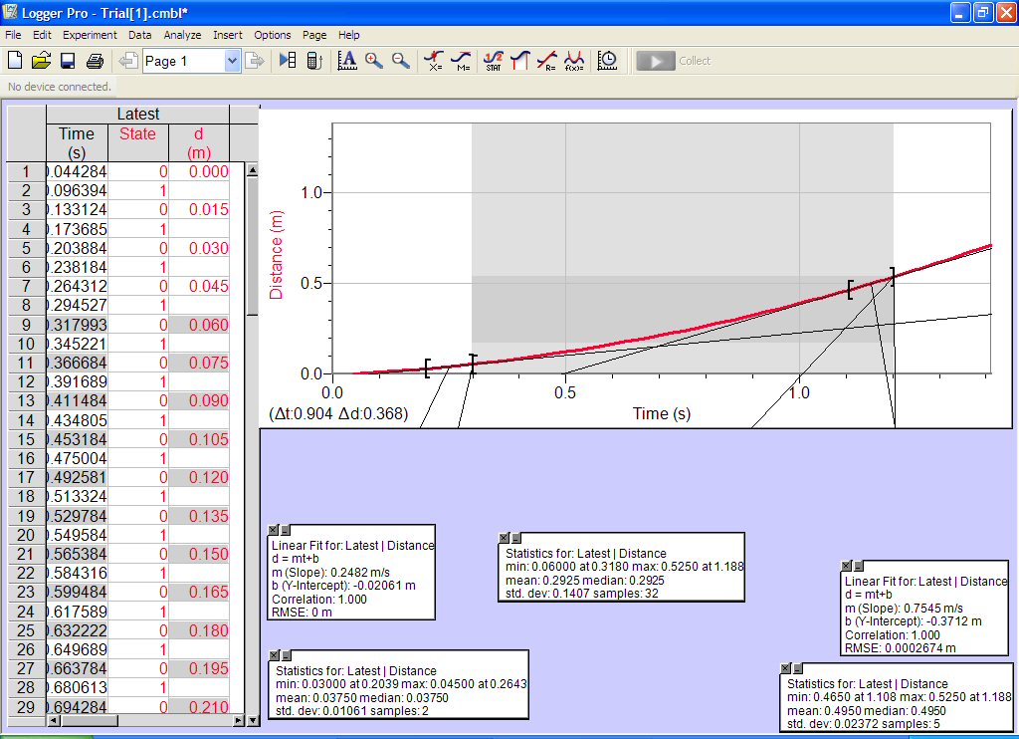Expand the Page 1 dropdown
This screenshot has width=1019, height=739.
pyautogui.click(x=233, y=61)
